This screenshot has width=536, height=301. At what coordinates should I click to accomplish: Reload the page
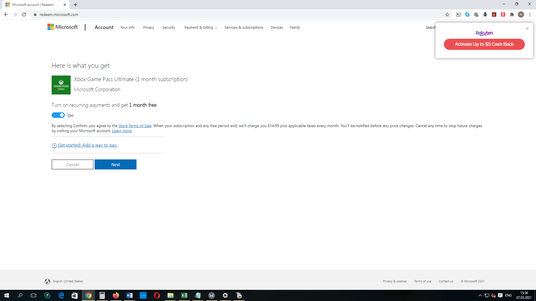coord(24,14)
